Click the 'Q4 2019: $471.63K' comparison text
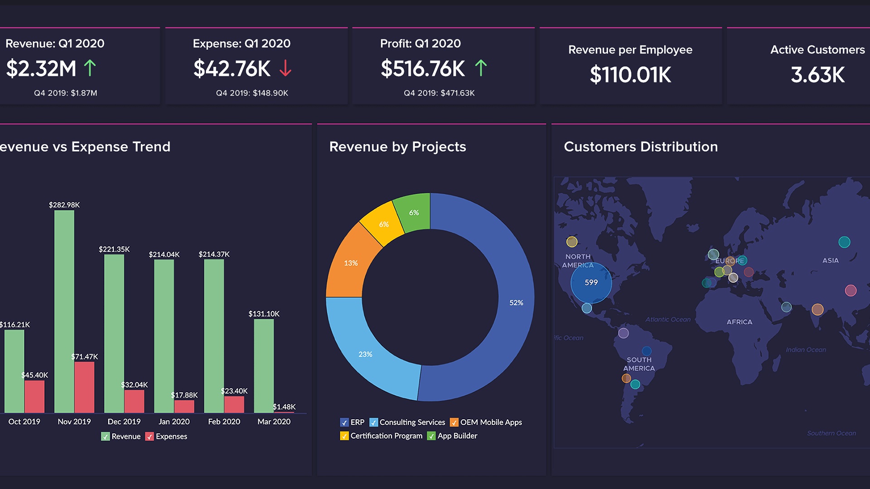870x489 pixels. (439, 93)
